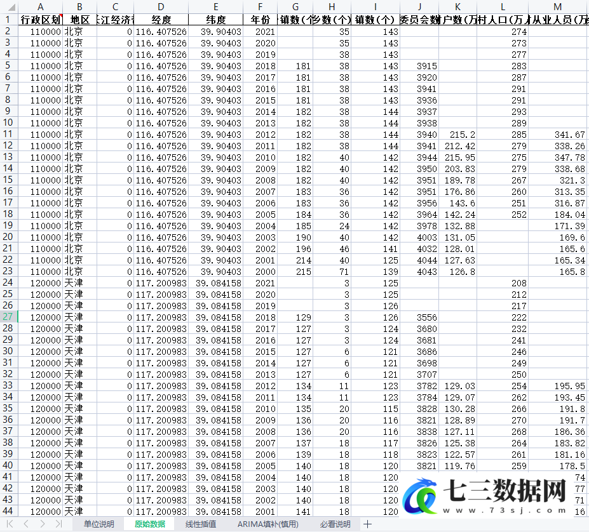
Task: Switch to the 单位说明 sheet tab
Action: coord(98,524)
